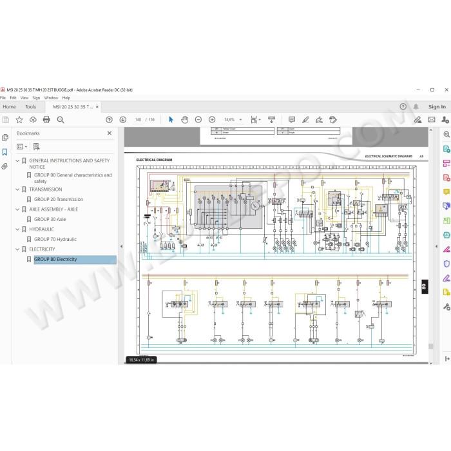
Task: Open the notifications bell
Action: (x=416, y=107)
